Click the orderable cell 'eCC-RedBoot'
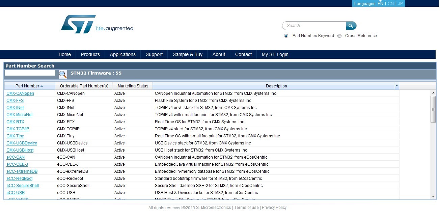 pos(70,179)
